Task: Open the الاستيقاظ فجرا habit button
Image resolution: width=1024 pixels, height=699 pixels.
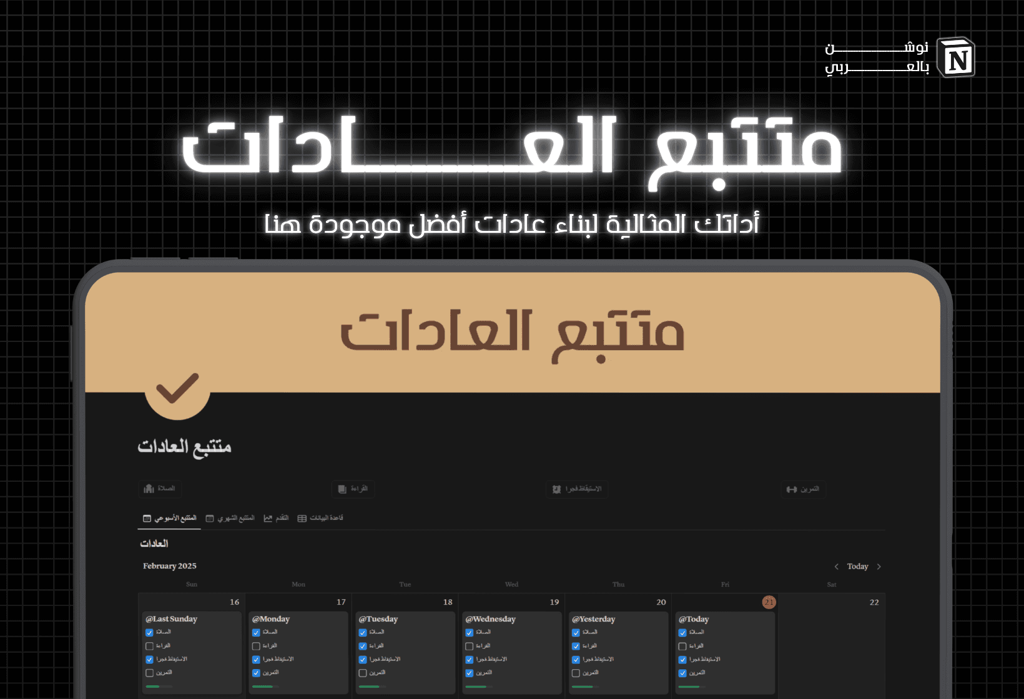Action: coord(577,489)
